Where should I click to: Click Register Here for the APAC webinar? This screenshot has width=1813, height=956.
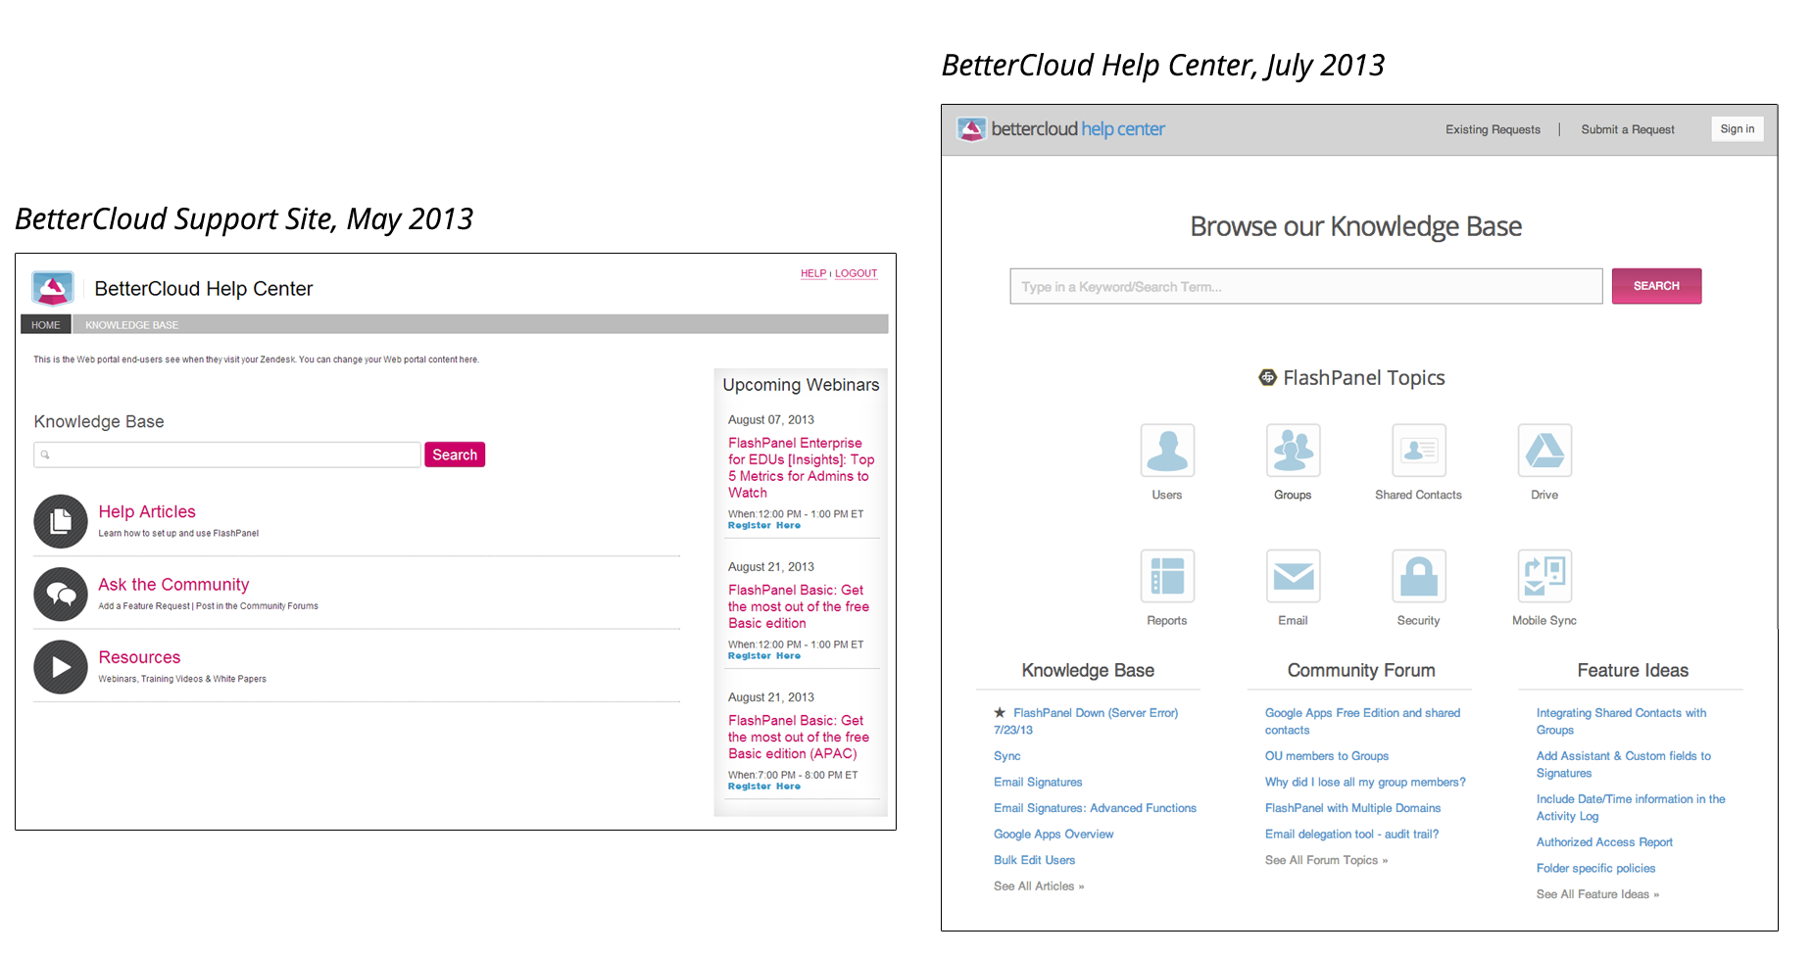pos(764,787)
